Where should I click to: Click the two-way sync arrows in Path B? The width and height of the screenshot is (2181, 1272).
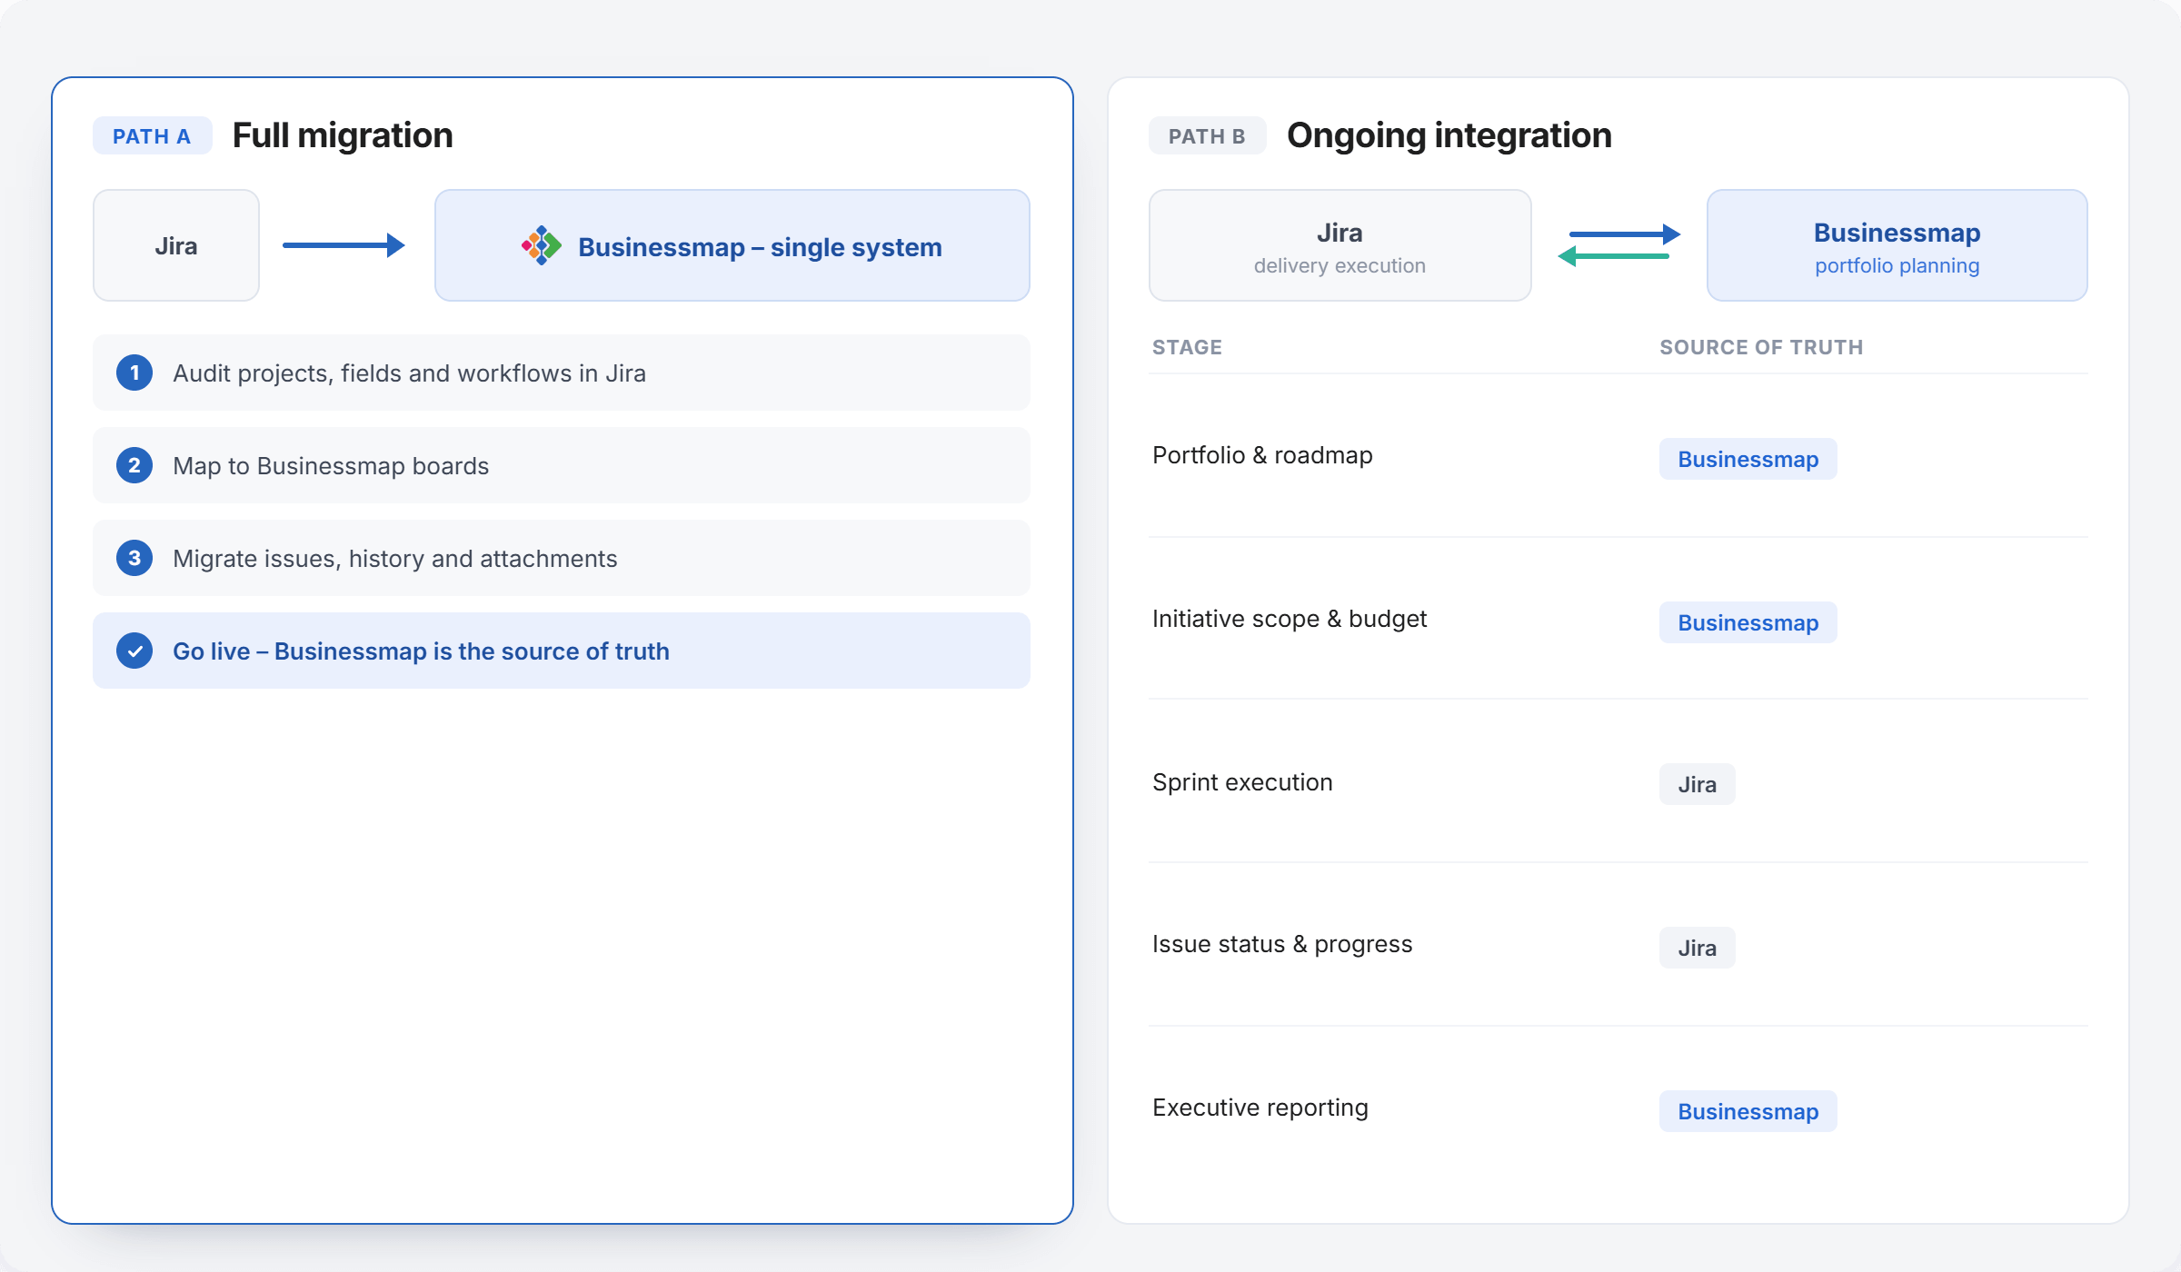pos(1618,245)
